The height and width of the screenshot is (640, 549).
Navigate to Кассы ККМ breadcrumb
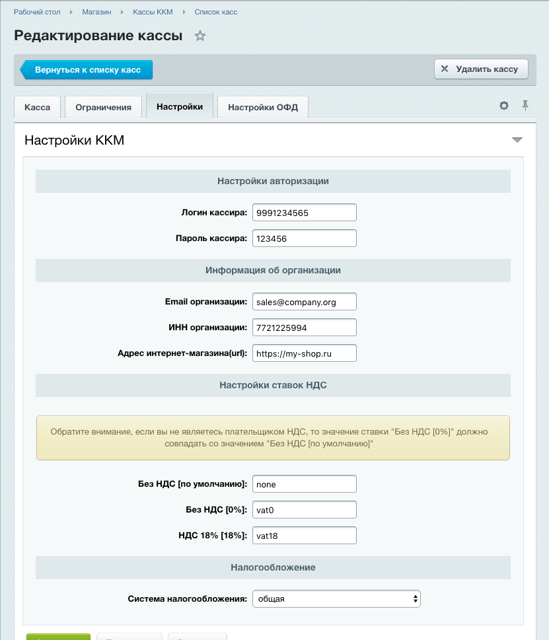pyautogui.click(x=153, y=12)
